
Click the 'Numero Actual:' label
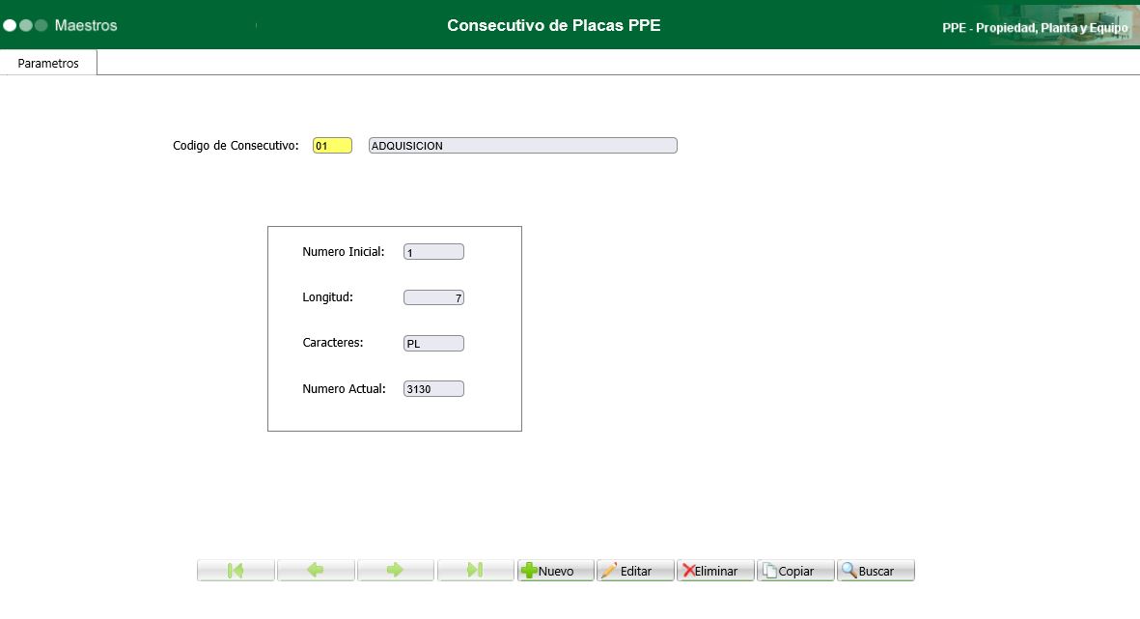[344, 389]
